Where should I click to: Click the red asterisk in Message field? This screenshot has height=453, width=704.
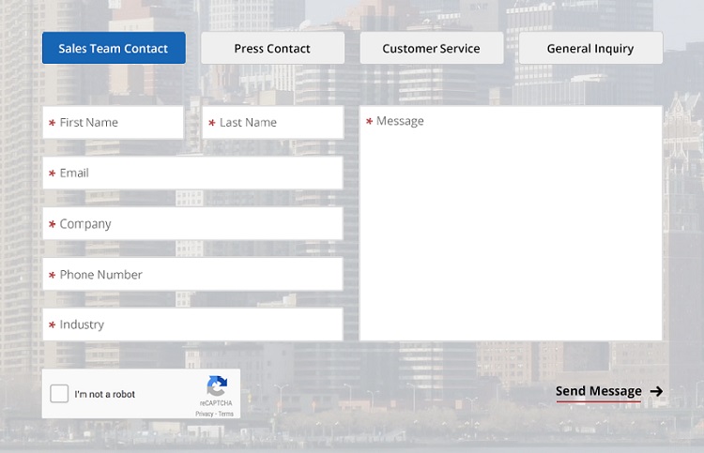[x=370, y=122]
